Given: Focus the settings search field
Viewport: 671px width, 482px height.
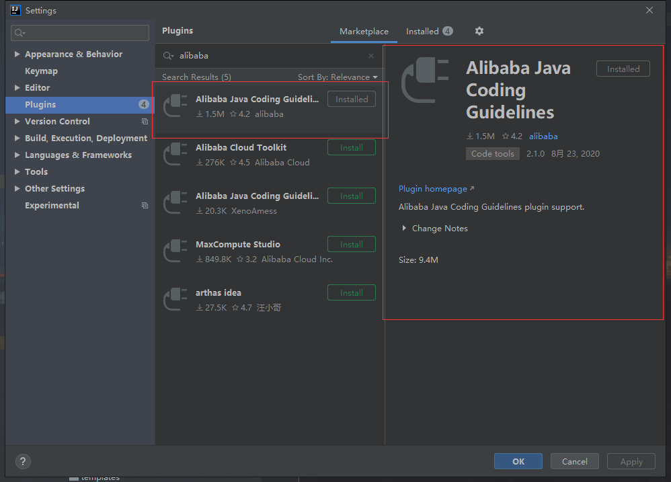Looking at the screenshot, I should 80,32.
